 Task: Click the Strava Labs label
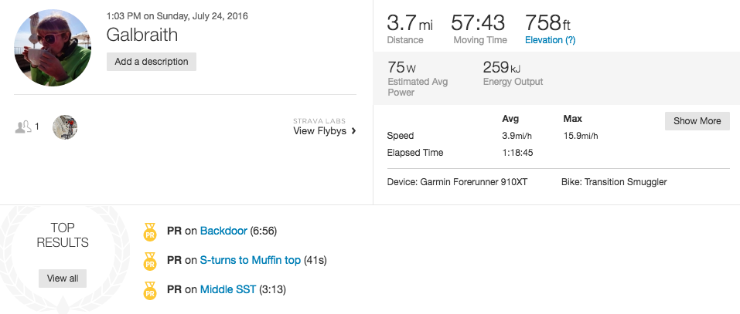(320, 121)
